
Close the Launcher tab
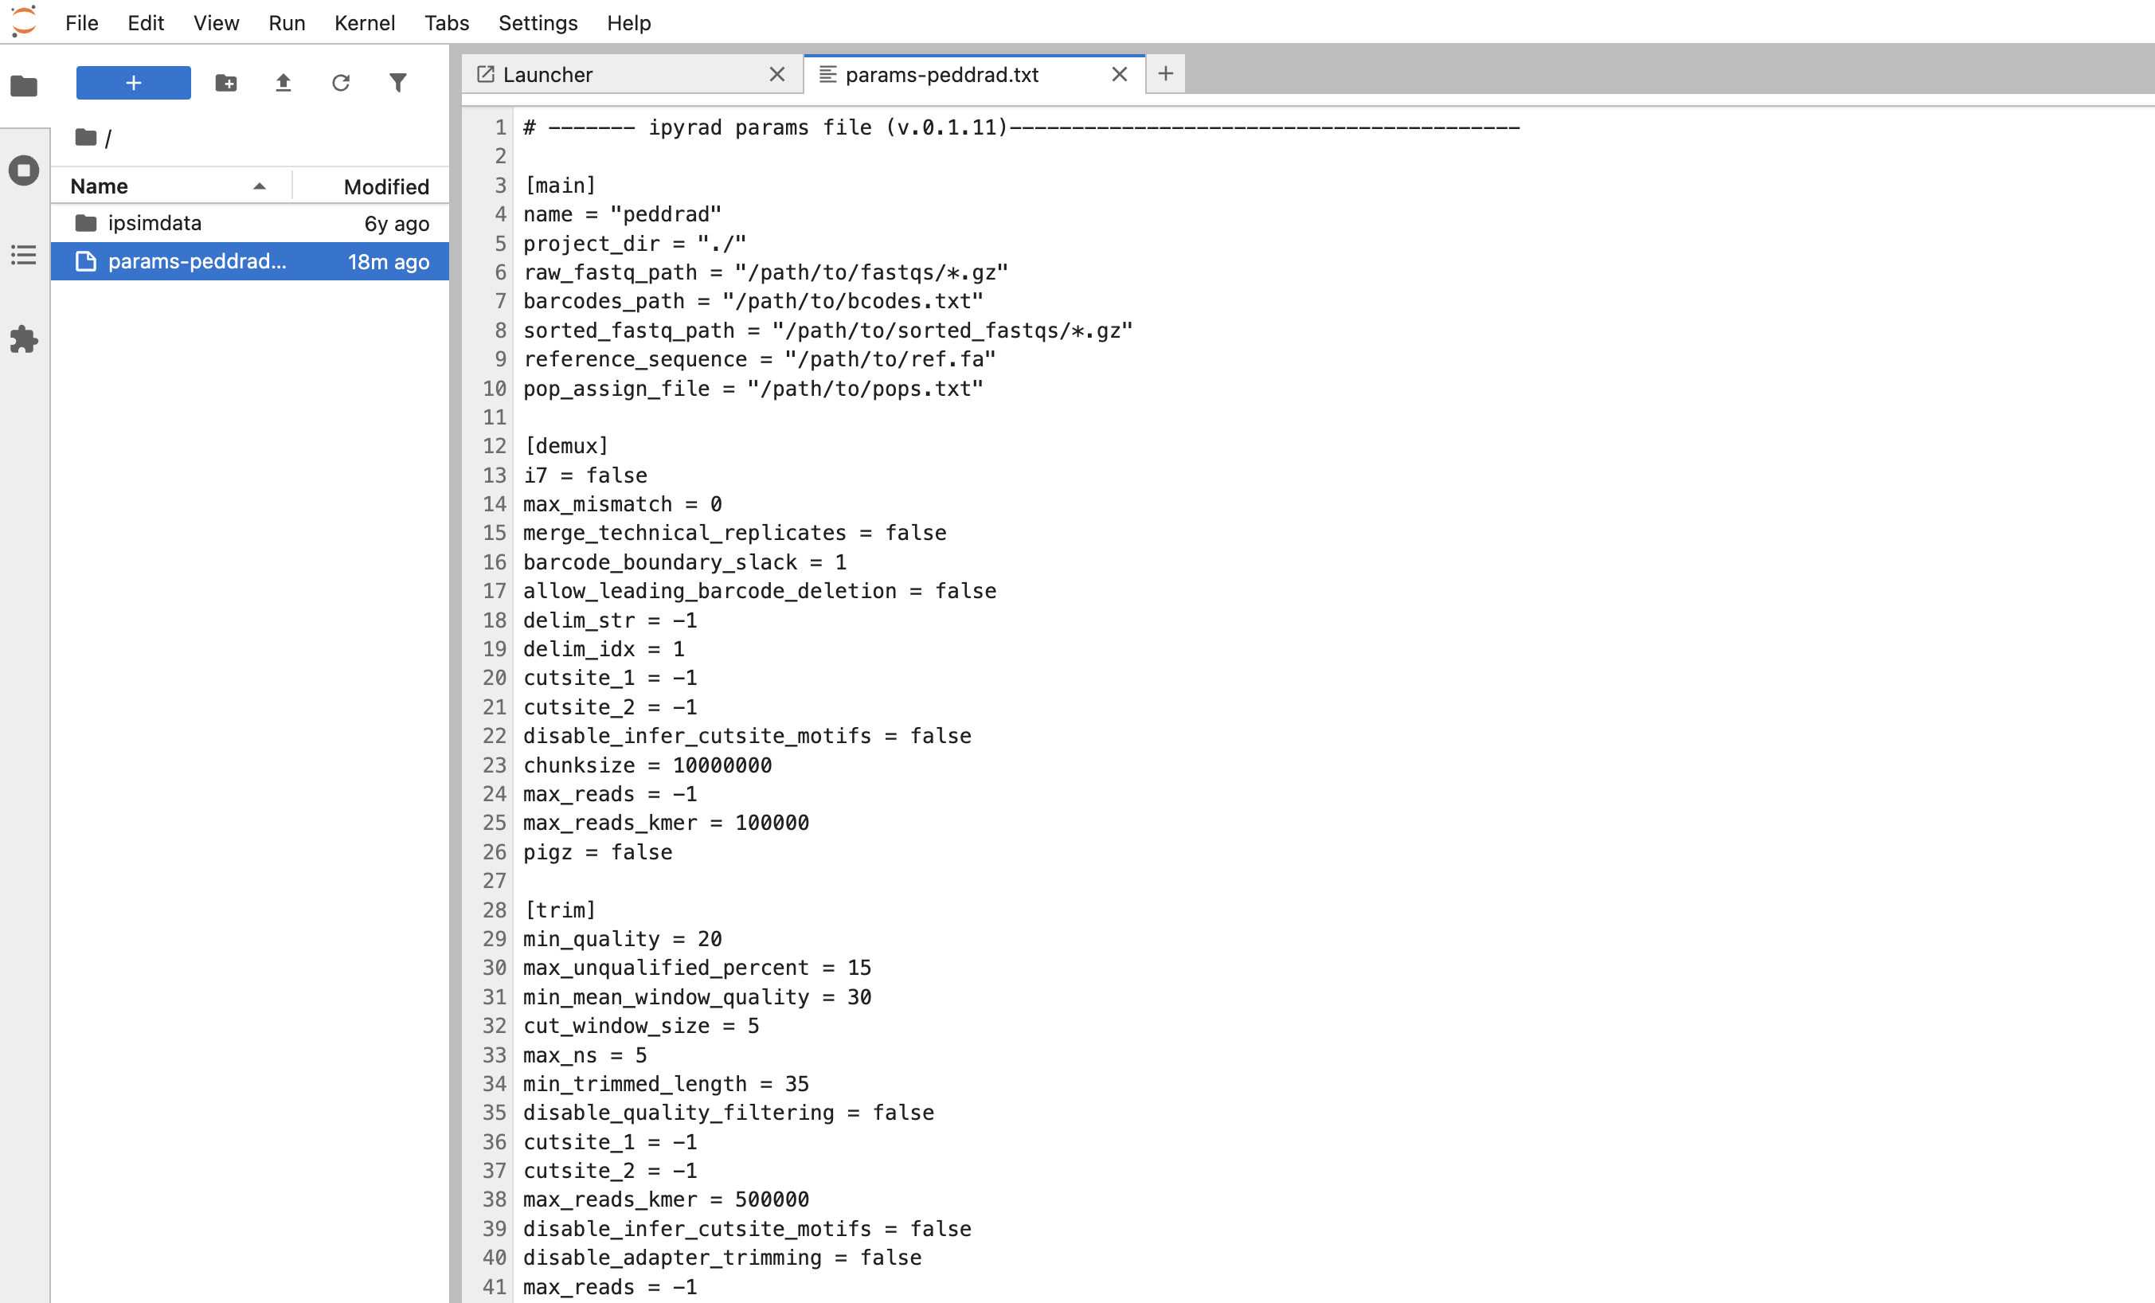point(776,74)
